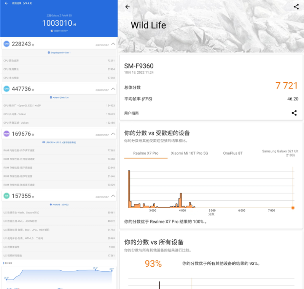
Task: Tap GPU 笑傲江湖 Vulkan row
Action: click(x=59, y=123)
